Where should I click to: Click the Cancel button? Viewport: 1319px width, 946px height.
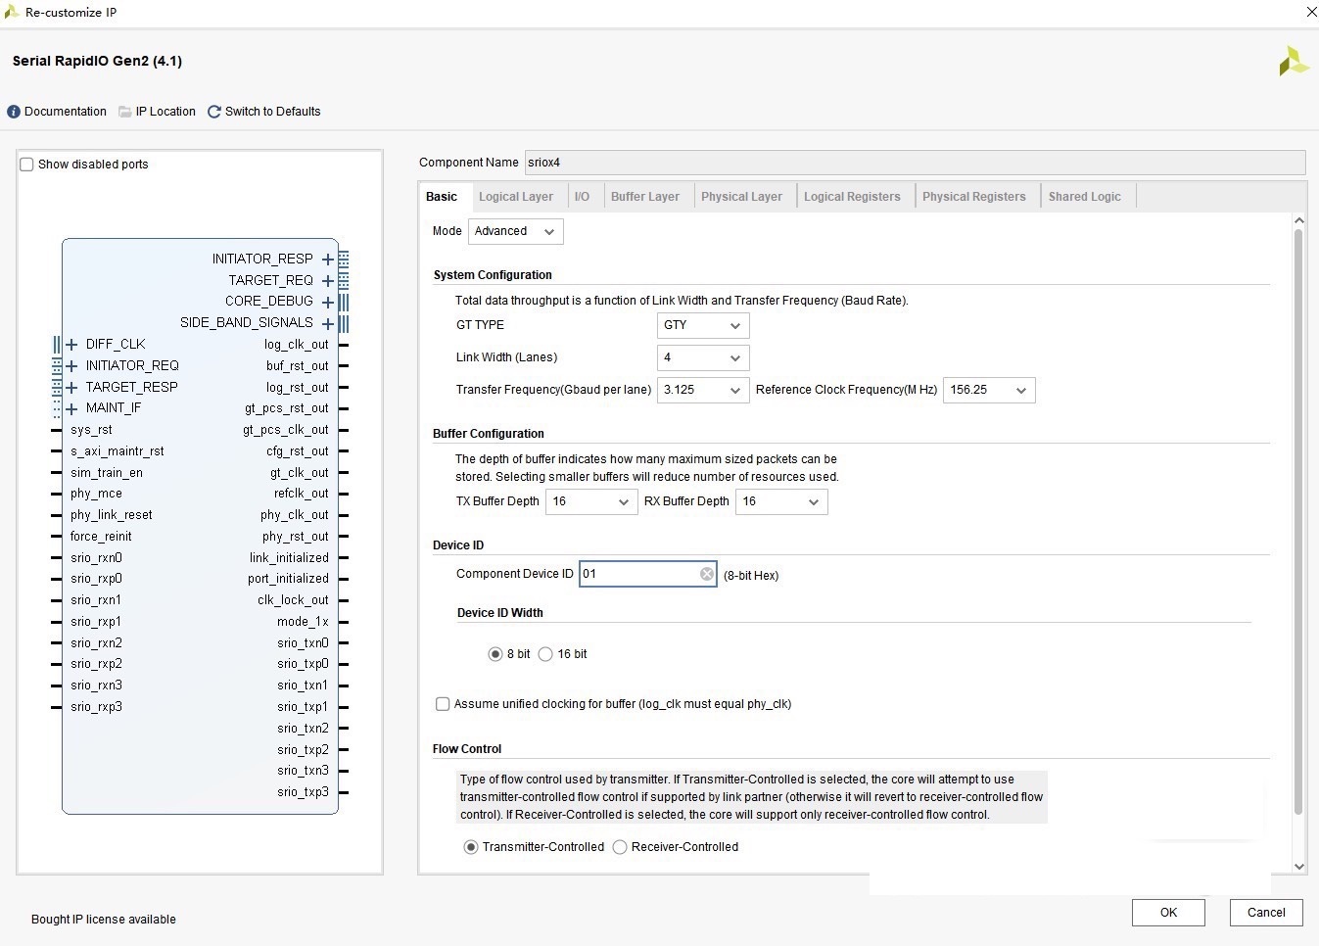1266,913
